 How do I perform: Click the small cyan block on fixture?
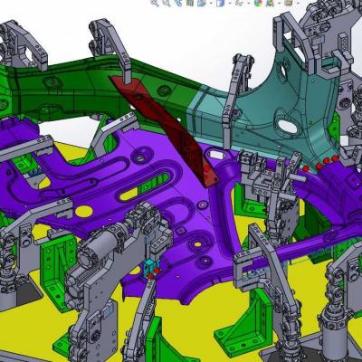click(149, 266)
